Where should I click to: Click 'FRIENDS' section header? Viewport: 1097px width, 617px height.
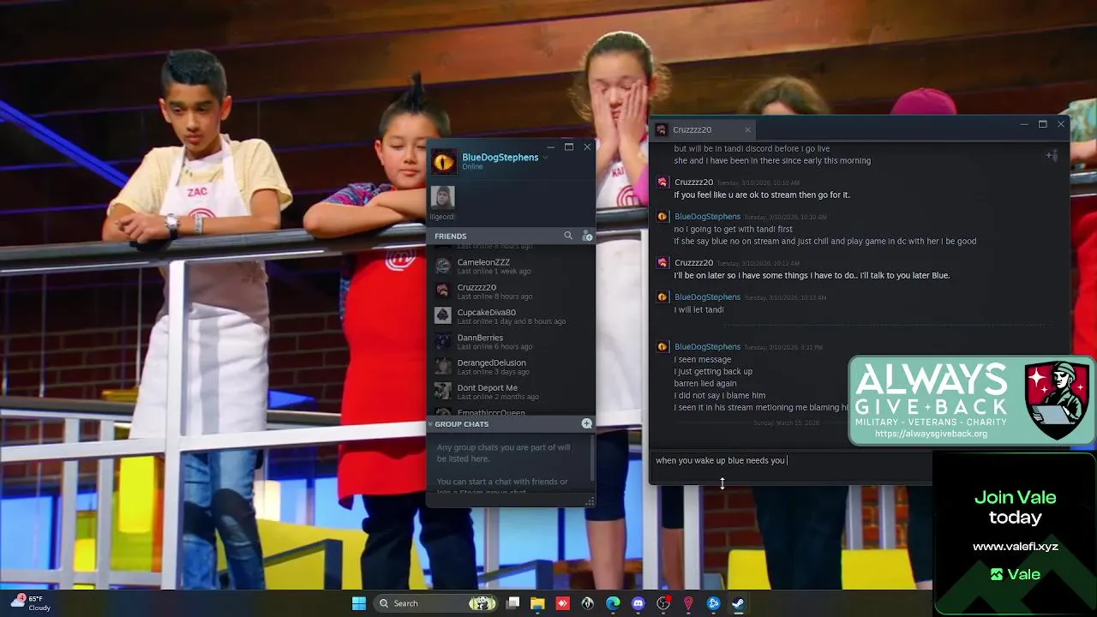tap(451, 237)
